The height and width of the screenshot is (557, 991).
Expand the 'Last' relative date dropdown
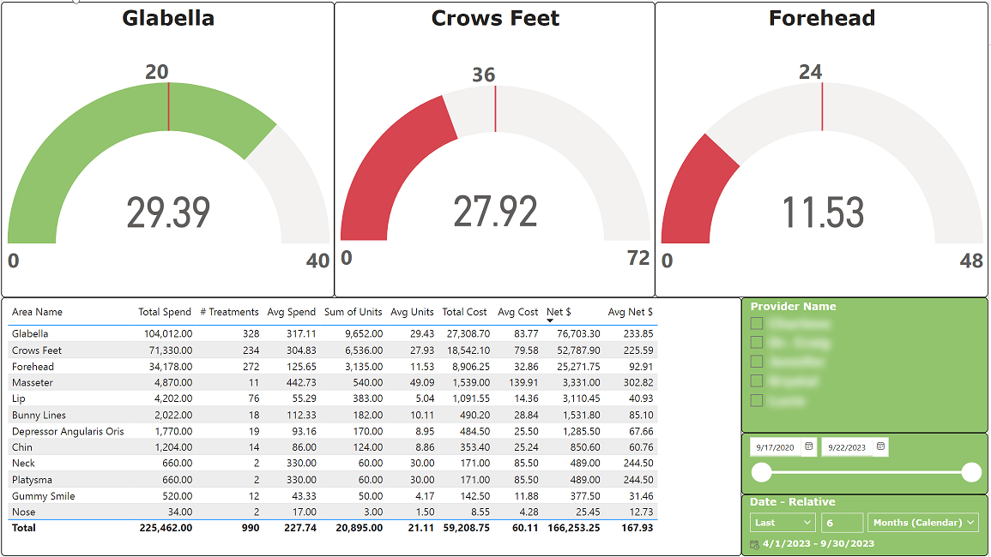click(x=783, y=523)
